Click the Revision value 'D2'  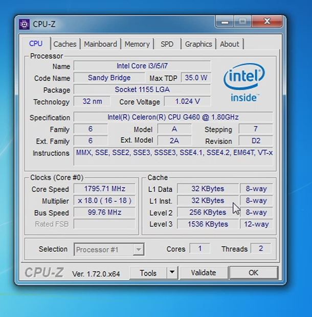(x=256, y=141)
